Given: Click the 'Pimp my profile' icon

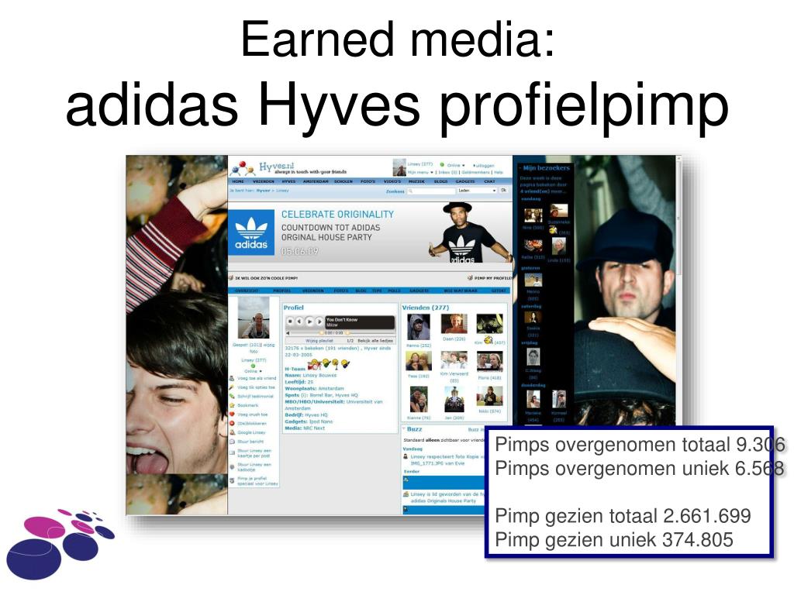Looking at the screenshot, I should [470, 278].
